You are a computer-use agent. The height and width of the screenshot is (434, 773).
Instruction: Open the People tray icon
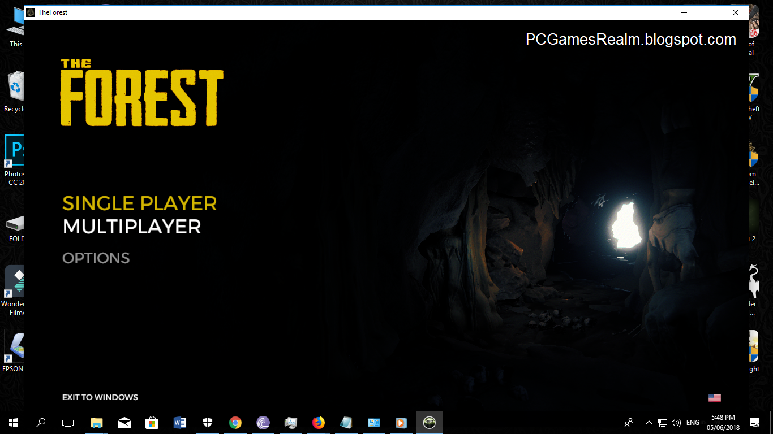click(629, 423)
